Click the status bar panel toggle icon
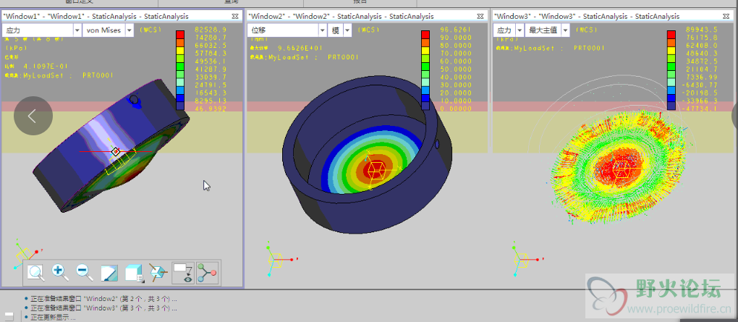The image size is (738, 322). (x=10, y=315)
